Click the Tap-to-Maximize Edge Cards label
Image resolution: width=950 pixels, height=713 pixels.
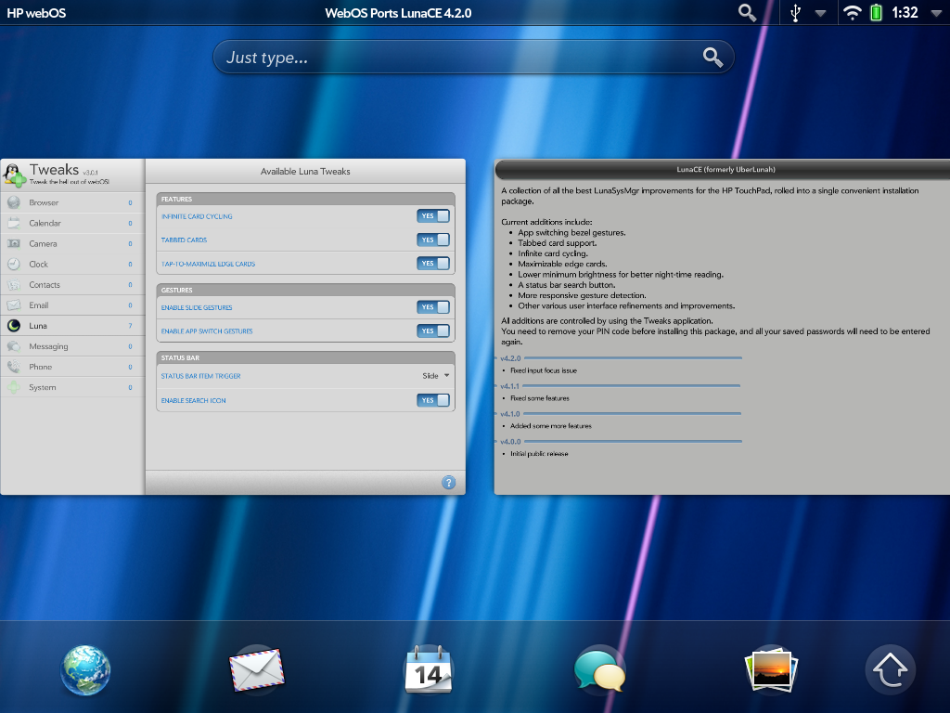tap(209, 264)
